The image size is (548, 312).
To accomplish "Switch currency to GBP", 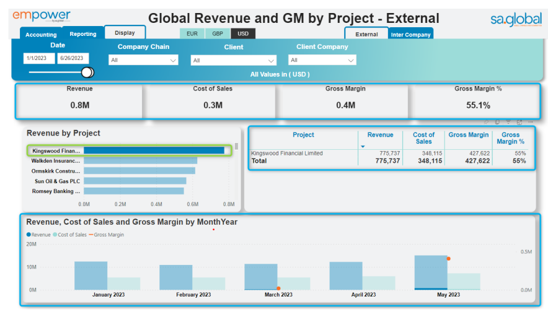I will coord(218,33).
